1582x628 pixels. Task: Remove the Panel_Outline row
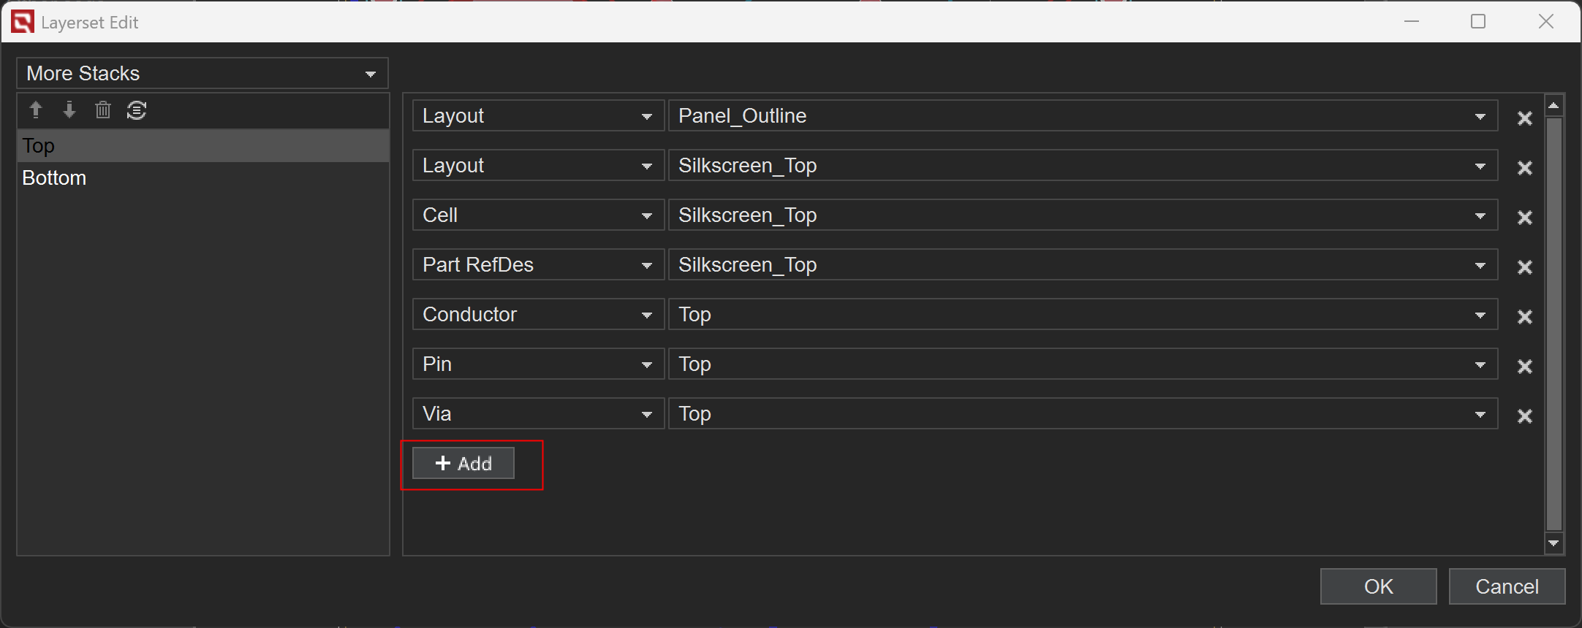(1524, 118)
